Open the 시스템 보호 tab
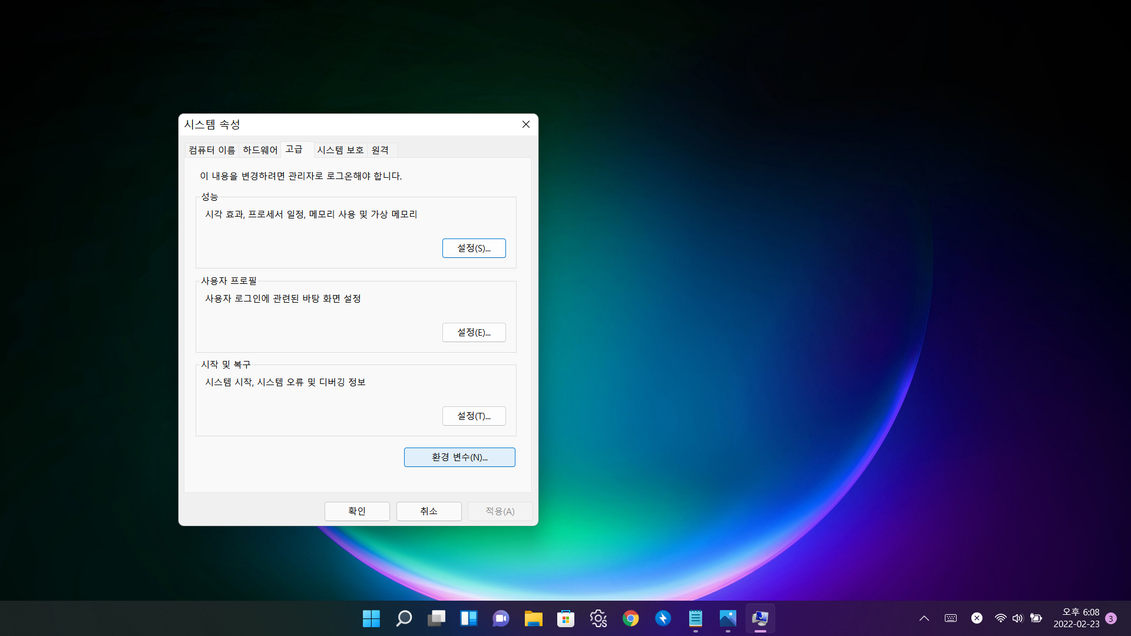Image resolution: width=1131 pixels, height=636 pixels. coord(340,150)
